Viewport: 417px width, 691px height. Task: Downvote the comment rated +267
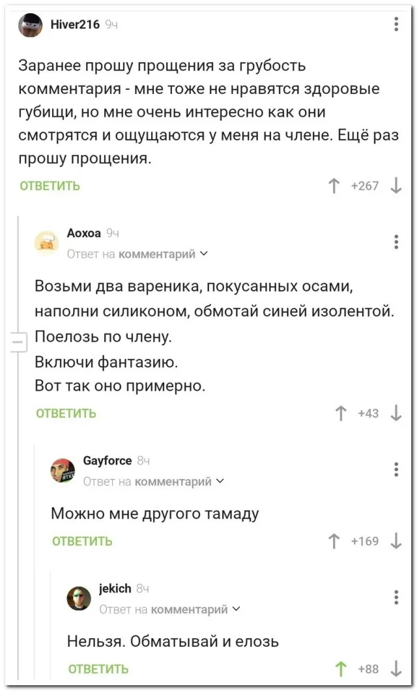396,186
